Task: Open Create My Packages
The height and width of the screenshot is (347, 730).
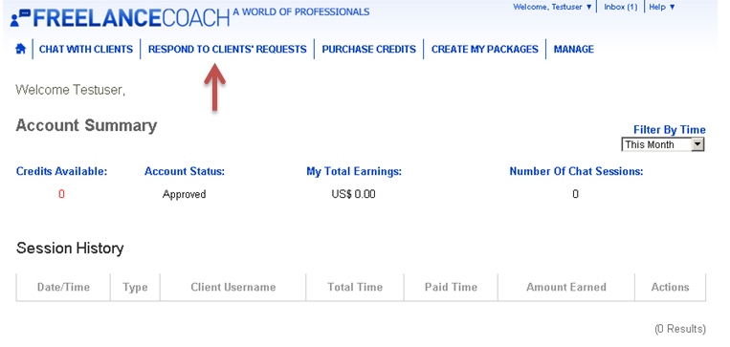Action: (485, 50)
